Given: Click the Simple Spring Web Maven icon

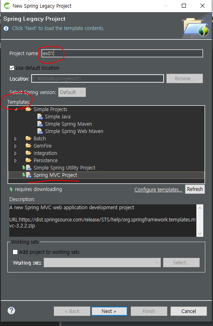Looking at the screenshot, I should click(40, 131).
